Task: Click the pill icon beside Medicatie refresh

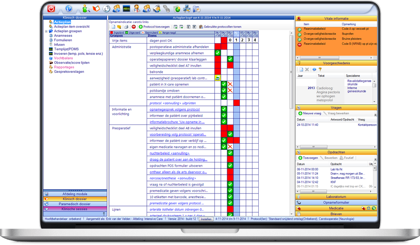Action: (363, 208)
